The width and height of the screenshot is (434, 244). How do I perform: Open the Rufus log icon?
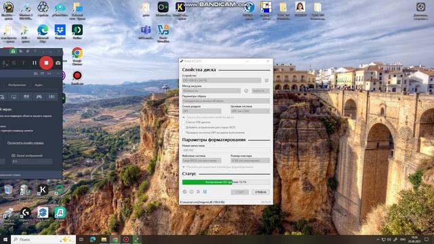pyautogui.click(x=205, y=192)
